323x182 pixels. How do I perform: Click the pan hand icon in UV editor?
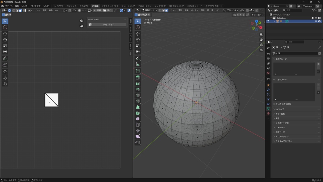pyautogui.click(x=82, y=26)
